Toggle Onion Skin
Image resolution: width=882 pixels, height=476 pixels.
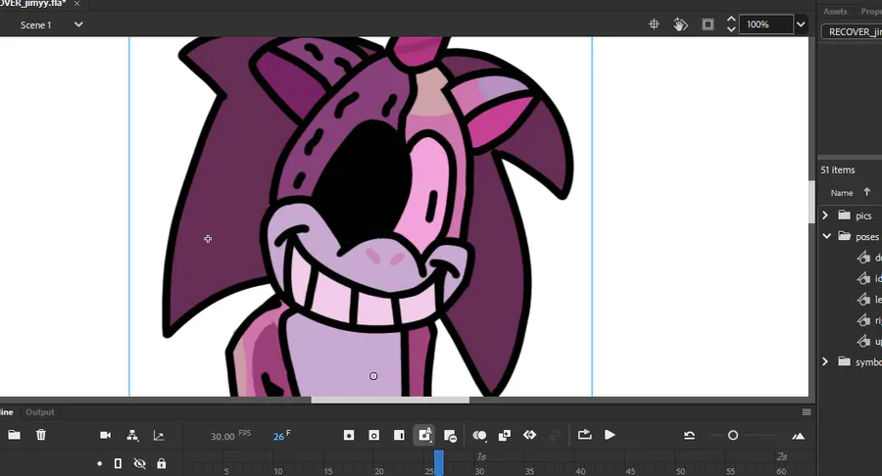click(479, 436)
